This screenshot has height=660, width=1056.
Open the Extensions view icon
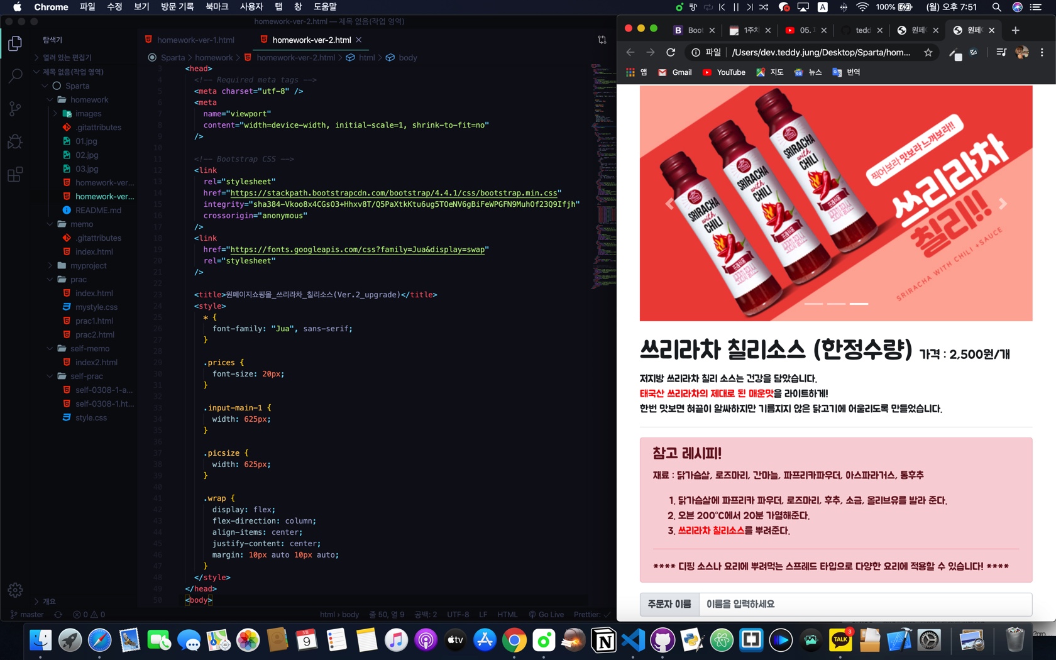click(15, 174)
